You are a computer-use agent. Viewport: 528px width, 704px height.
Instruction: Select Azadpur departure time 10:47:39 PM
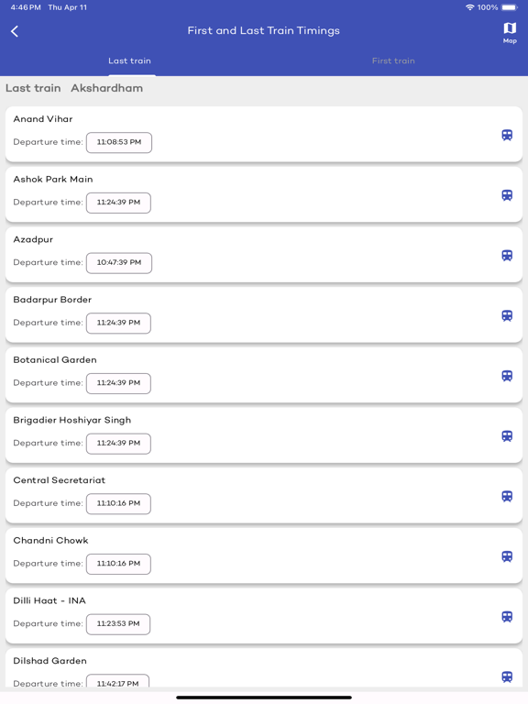[119, 263]
